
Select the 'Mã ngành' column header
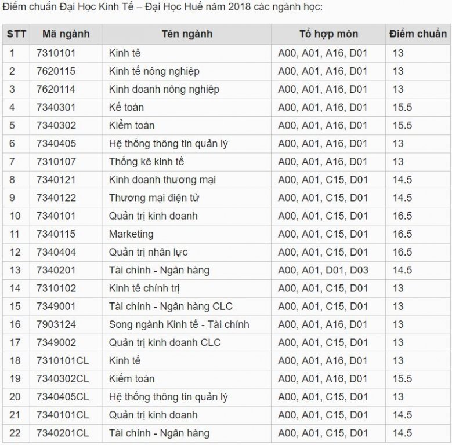click(66, 34)
